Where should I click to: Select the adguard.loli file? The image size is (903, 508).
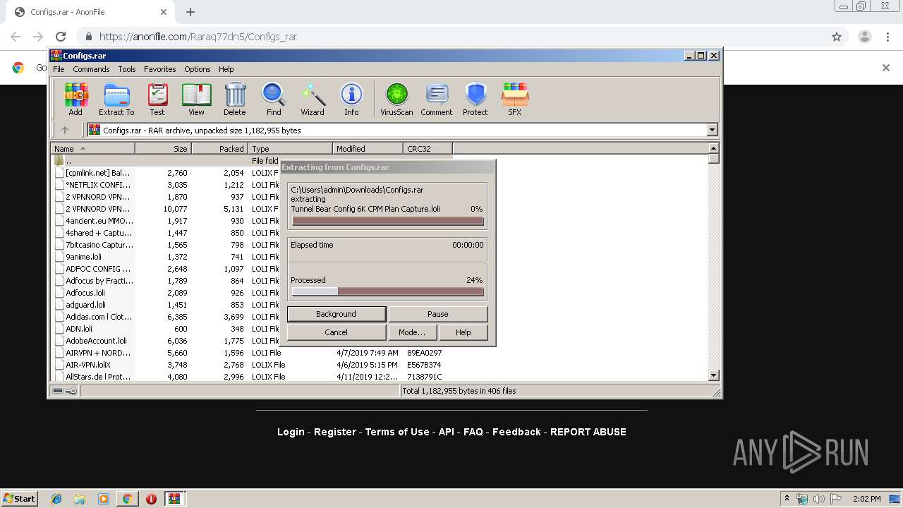point(85,305)
